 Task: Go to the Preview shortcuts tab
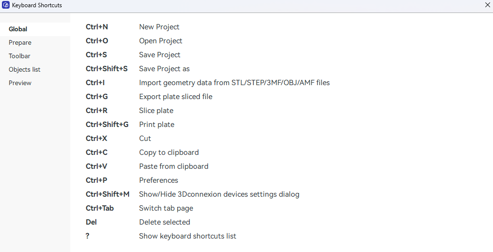20,83
